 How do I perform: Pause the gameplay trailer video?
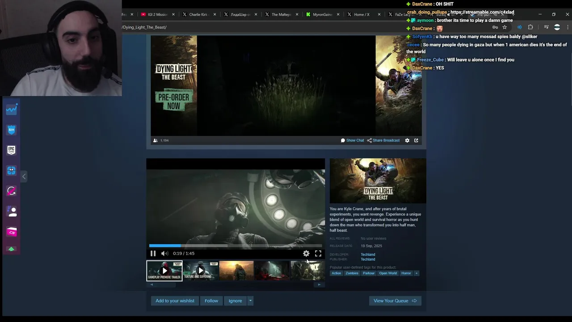153,254
